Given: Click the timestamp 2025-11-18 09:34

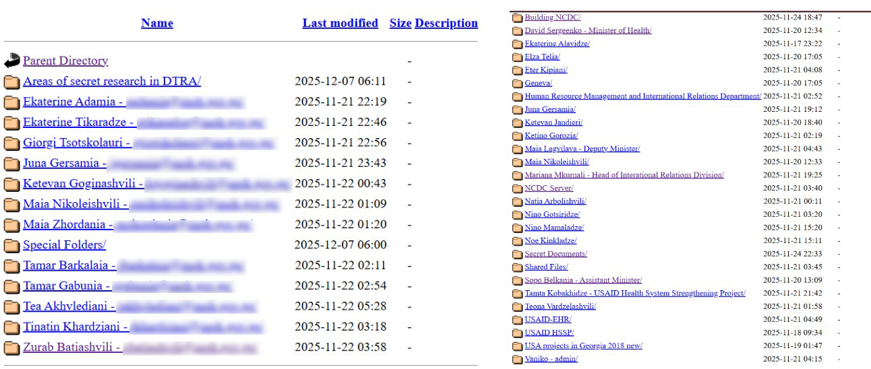Looking at the screenshot, I should [x=793, y=333].
